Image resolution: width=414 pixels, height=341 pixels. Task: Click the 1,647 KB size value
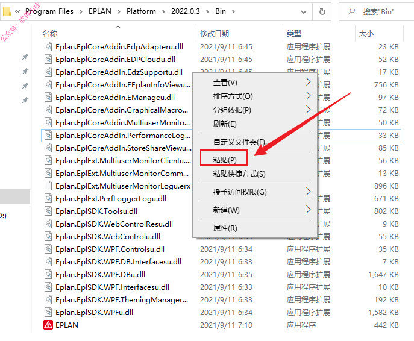[383, 275]
